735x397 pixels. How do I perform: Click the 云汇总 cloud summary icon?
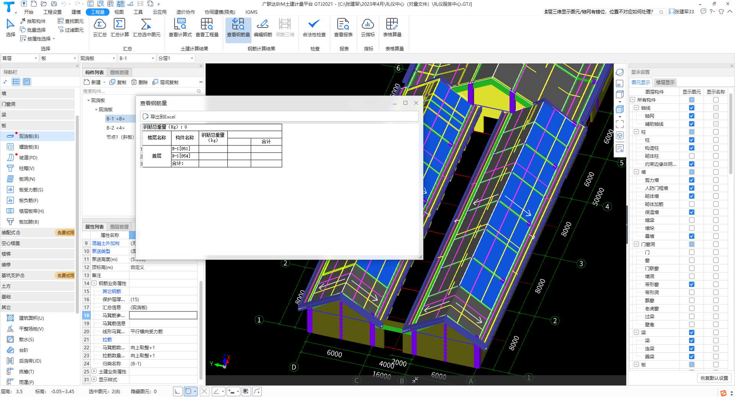100,24
